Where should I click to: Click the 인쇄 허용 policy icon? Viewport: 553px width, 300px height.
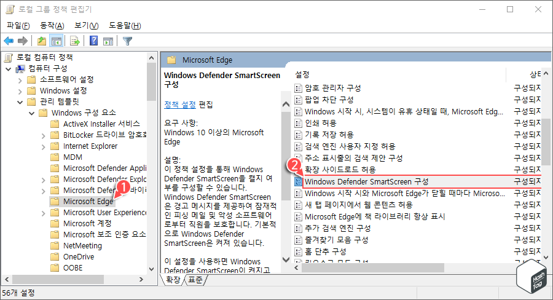(x=299, y=123)
